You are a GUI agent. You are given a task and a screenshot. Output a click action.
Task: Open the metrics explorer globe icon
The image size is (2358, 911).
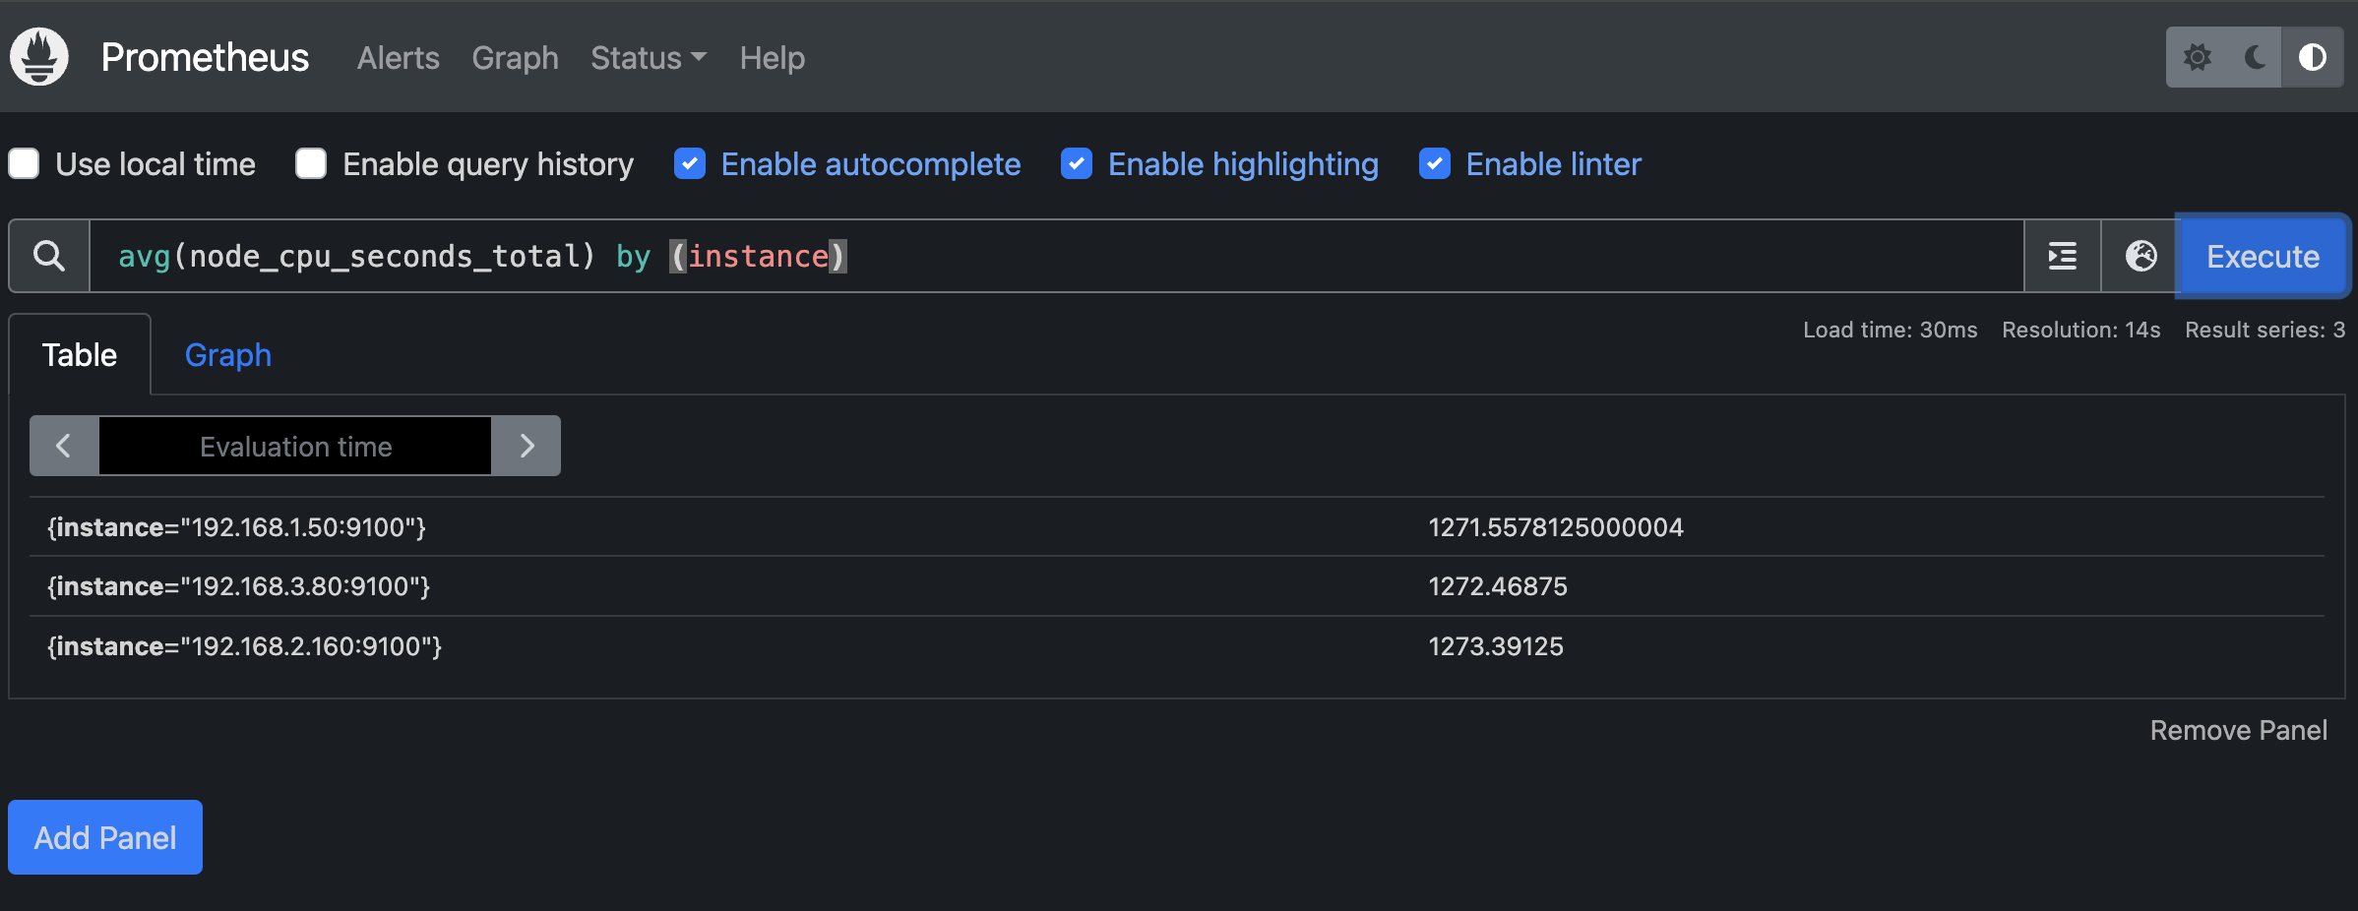point(2141,256)
